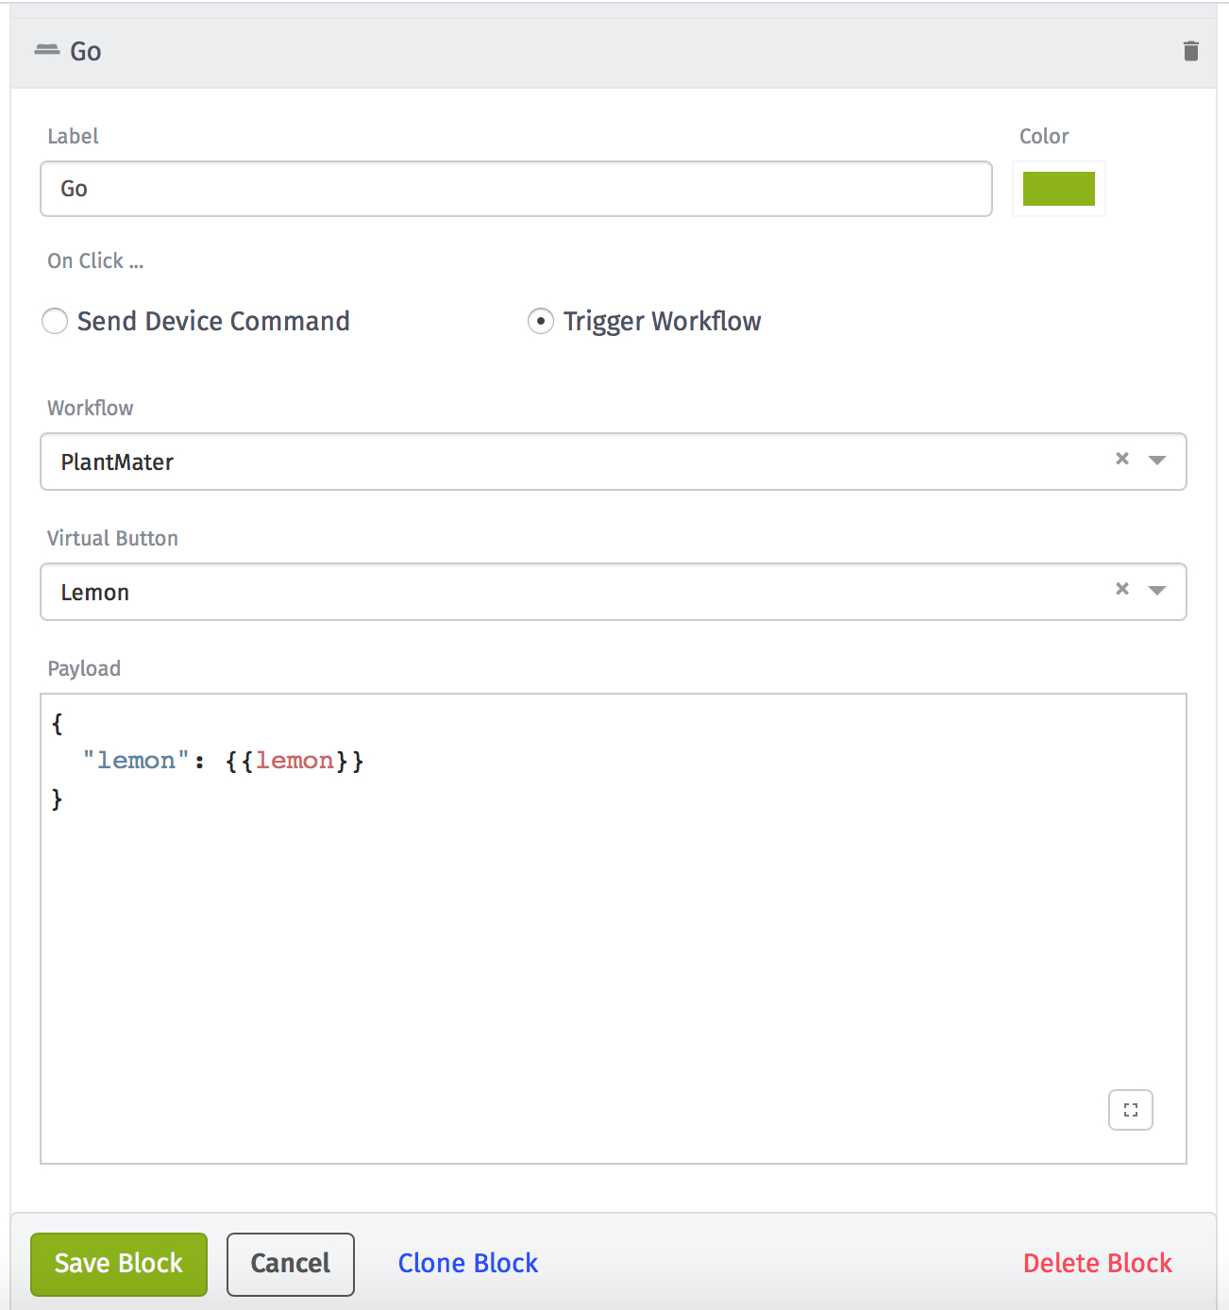Open the green color swatch picker

(1058, 189)
